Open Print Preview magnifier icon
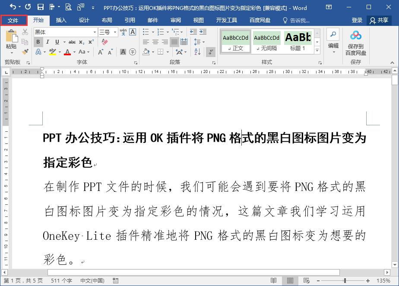The image size is (399, 286). point(68,7)
